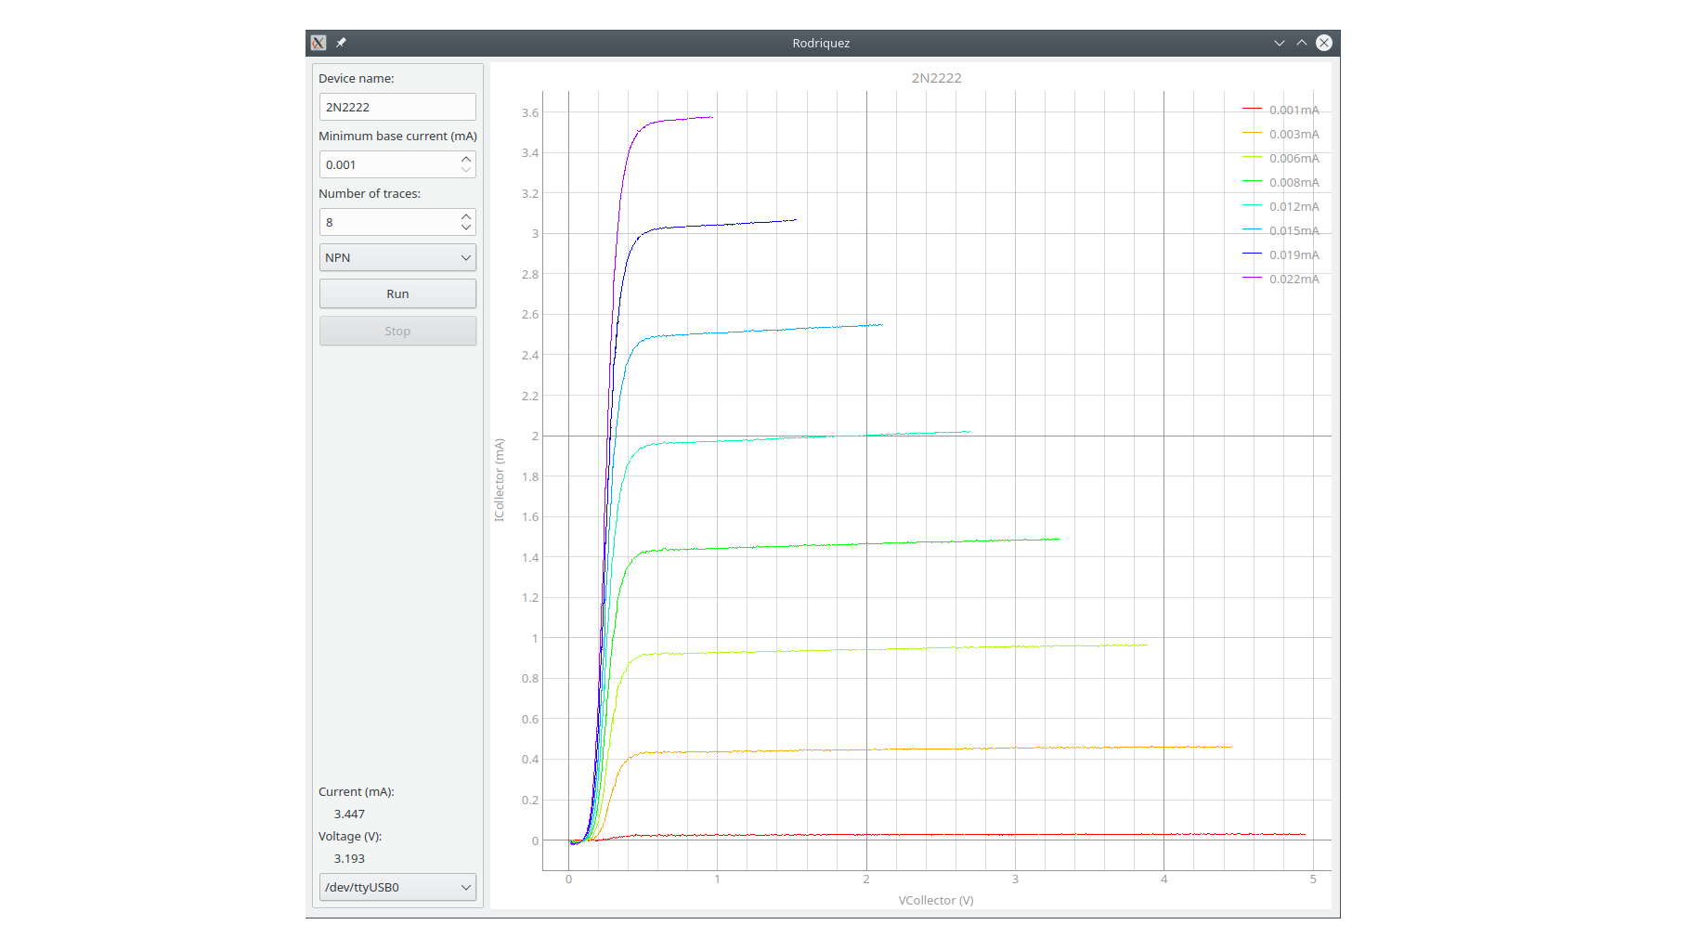1690x951 pixels.
Task: Open the NPN transistor type dropdown
Action: pyautogui.click(x=397, y=257)
